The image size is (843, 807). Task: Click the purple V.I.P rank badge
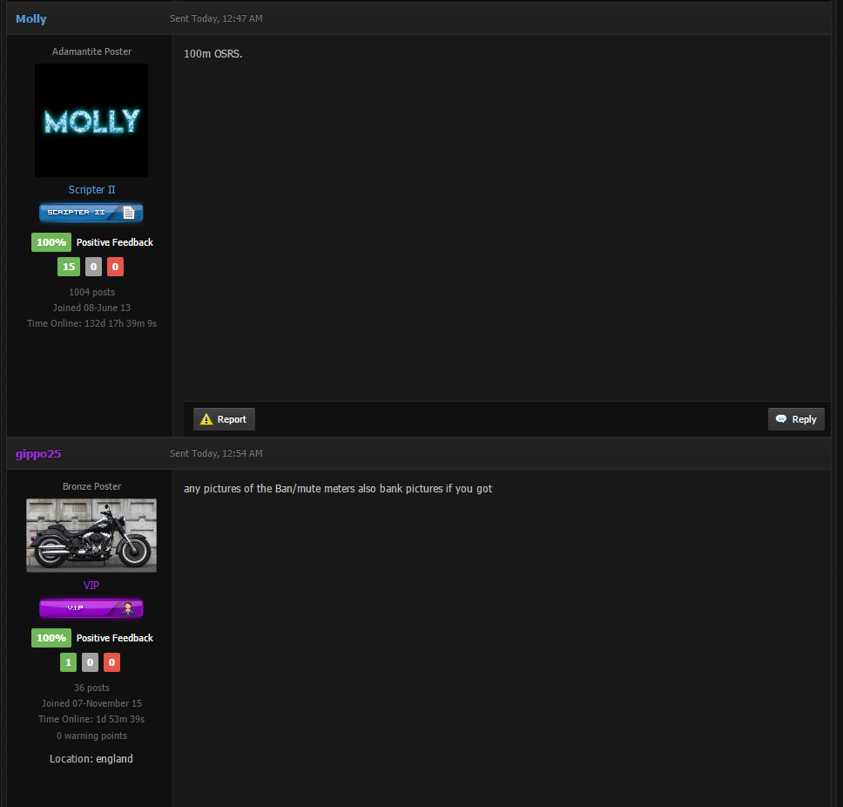tap(91, 608)
